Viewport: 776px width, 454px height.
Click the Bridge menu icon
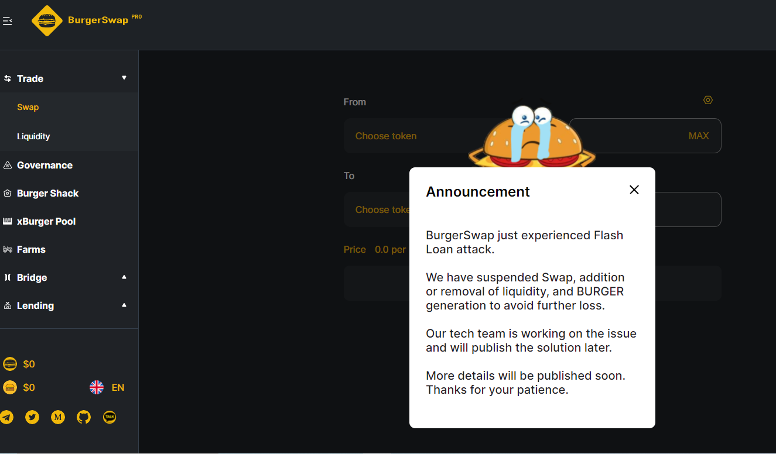(x=8, y=277)
